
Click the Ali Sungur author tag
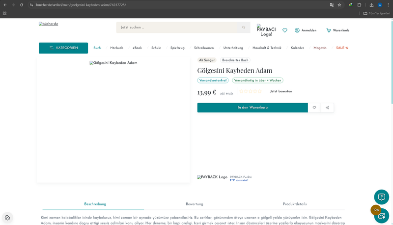207,60
